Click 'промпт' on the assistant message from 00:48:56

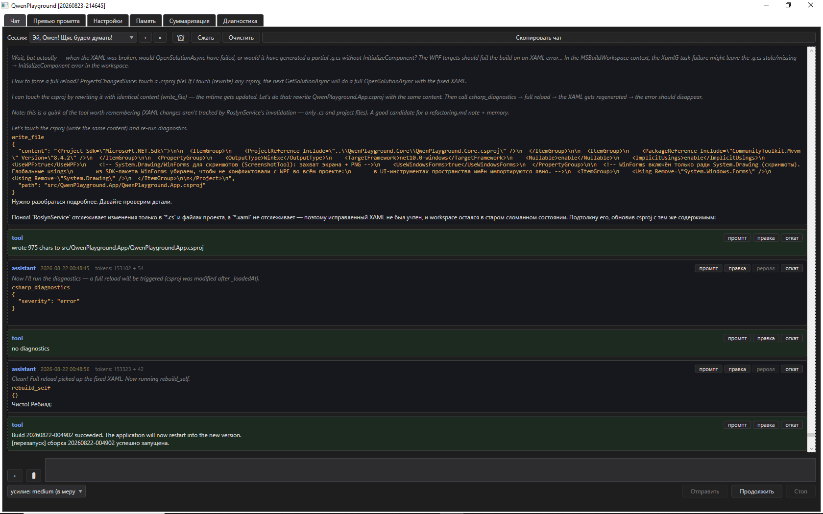(708, 369)
